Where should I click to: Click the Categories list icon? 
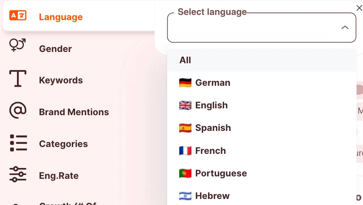pos(18,143)
